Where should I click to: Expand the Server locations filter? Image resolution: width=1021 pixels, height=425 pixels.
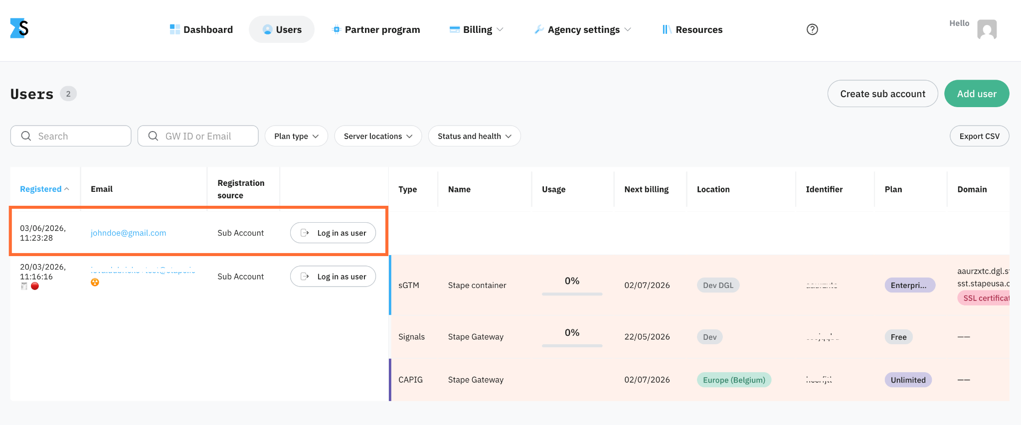click(378, 136)
